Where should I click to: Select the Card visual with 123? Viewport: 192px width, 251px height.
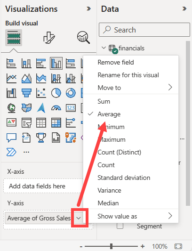click(x=71, y=108)
